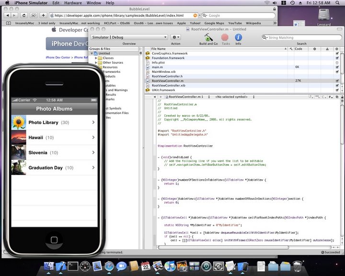Click the Time Machine menu bar icon
Image resolution: width=345 pixels, height=276 pixels.
(x=292, y=3)
